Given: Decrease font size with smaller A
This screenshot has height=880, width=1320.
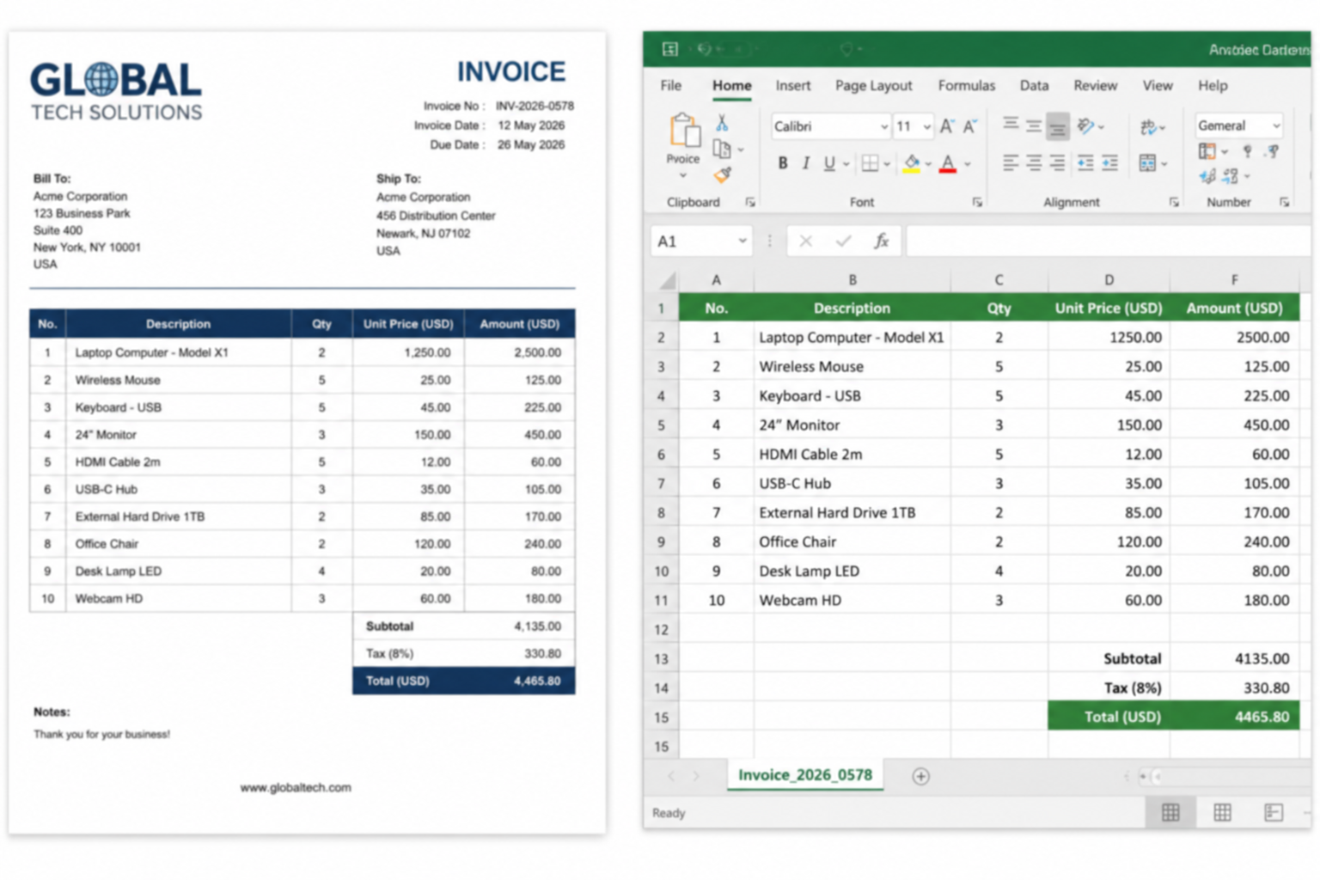Looking at the screenshot, I should click(969, 126).
